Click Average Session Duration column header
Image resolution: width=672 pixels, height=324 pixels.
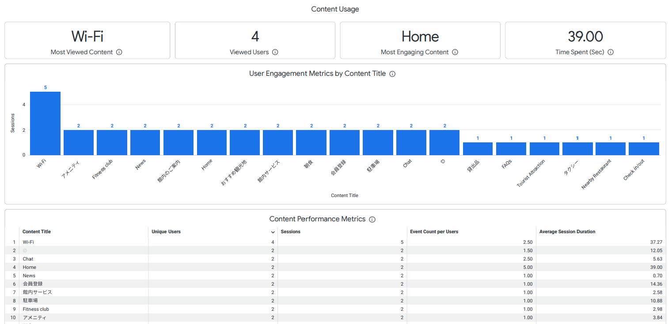click(567, 232)
